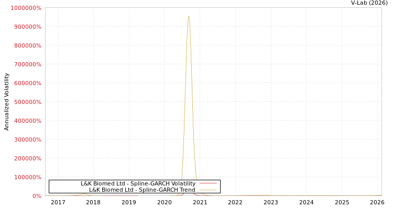Click the yellow trend legend line sample

tap(208, 190)
